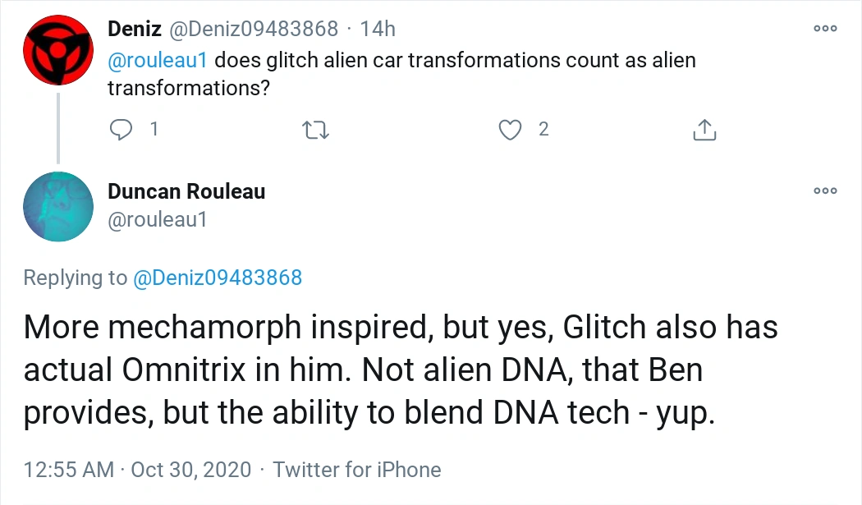862x505 pixels.
Task: Retweet Deniz's tweet
Action: click(x=315, y=129)
